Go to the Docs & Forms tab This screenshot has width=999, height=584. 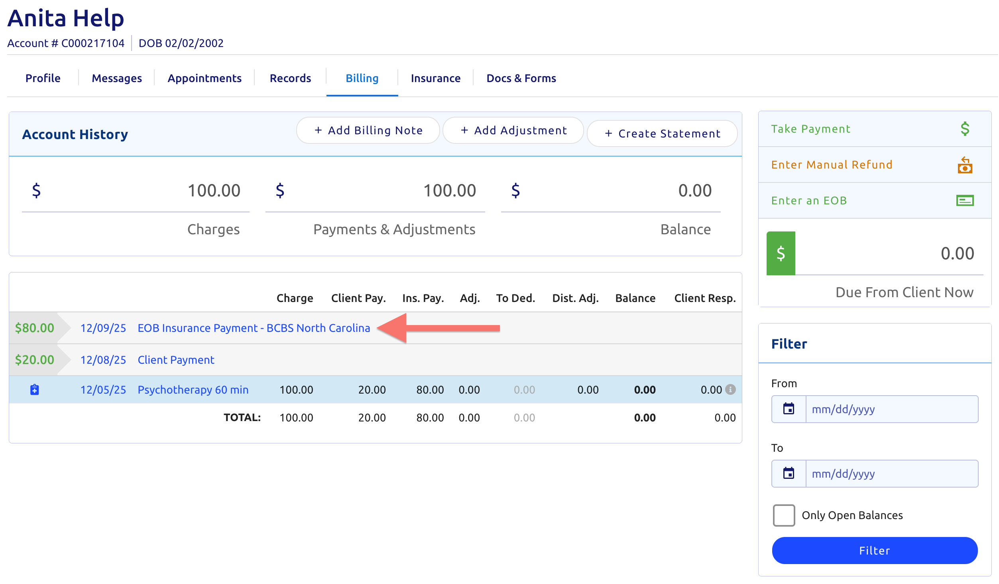tap(521, 78)
